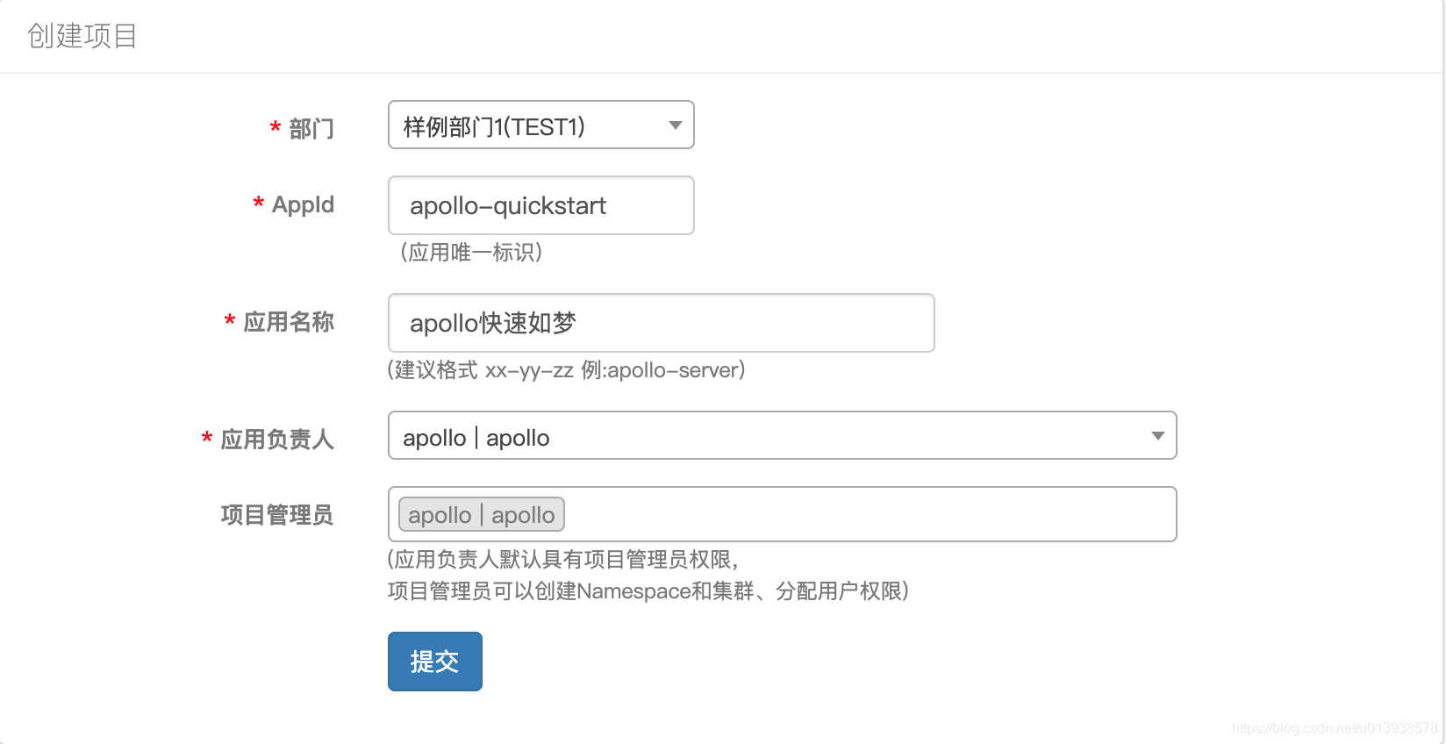Click the 应用负责人 field label
The width and height of the screenshot is (1446, 744).
277,440
